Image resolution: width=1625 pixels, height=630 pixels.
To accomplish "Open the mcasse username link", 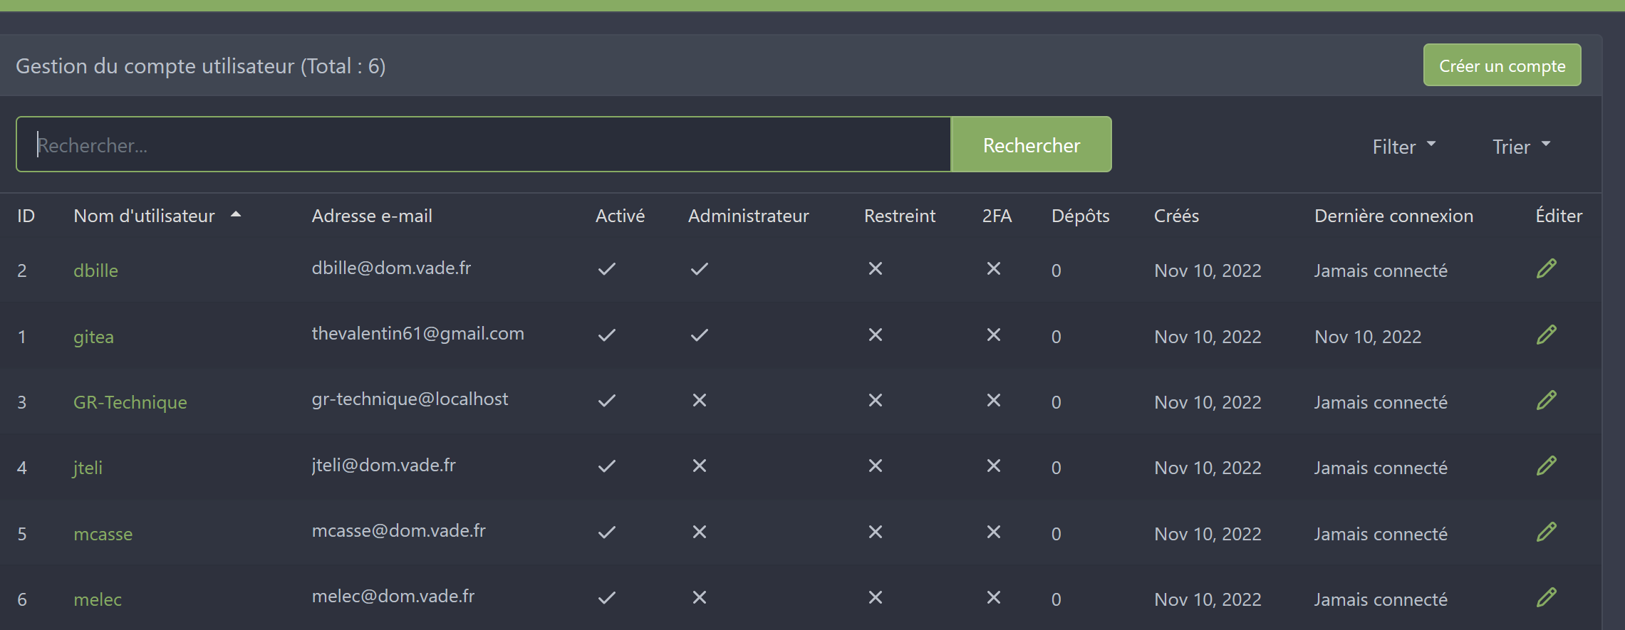I will [103, 534].
